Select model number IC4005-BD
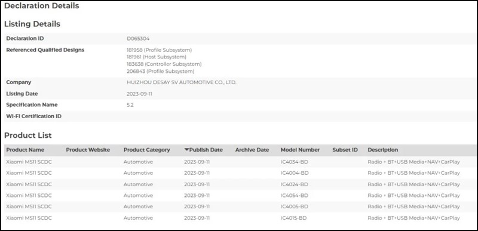 (x=294, y=207)
